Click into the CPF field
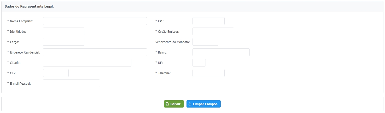The height and width of the screenshot is (113, 385). (x=208, y=21)
